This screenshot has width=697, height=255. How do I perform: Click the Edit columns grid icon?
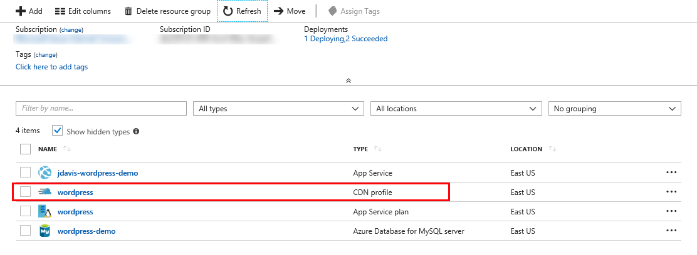coord(60,11)
